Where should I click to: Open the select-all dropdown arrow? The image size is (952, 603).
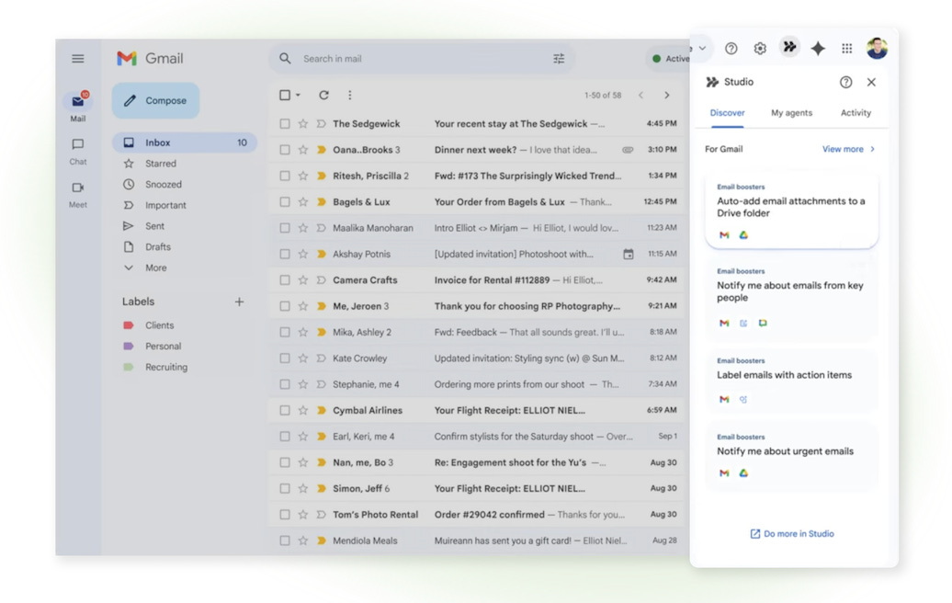click(298, 95)
